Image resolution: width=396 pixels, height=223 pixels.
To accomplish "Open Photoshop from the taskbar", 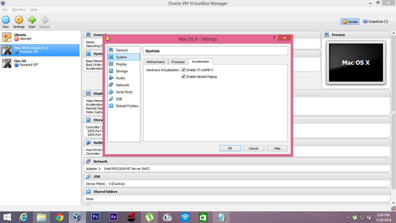I will coord(95,217).
